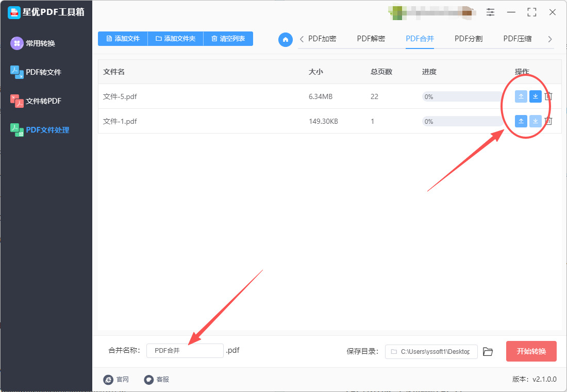Move 文件-1.pdf down in list

pos(535,121)
